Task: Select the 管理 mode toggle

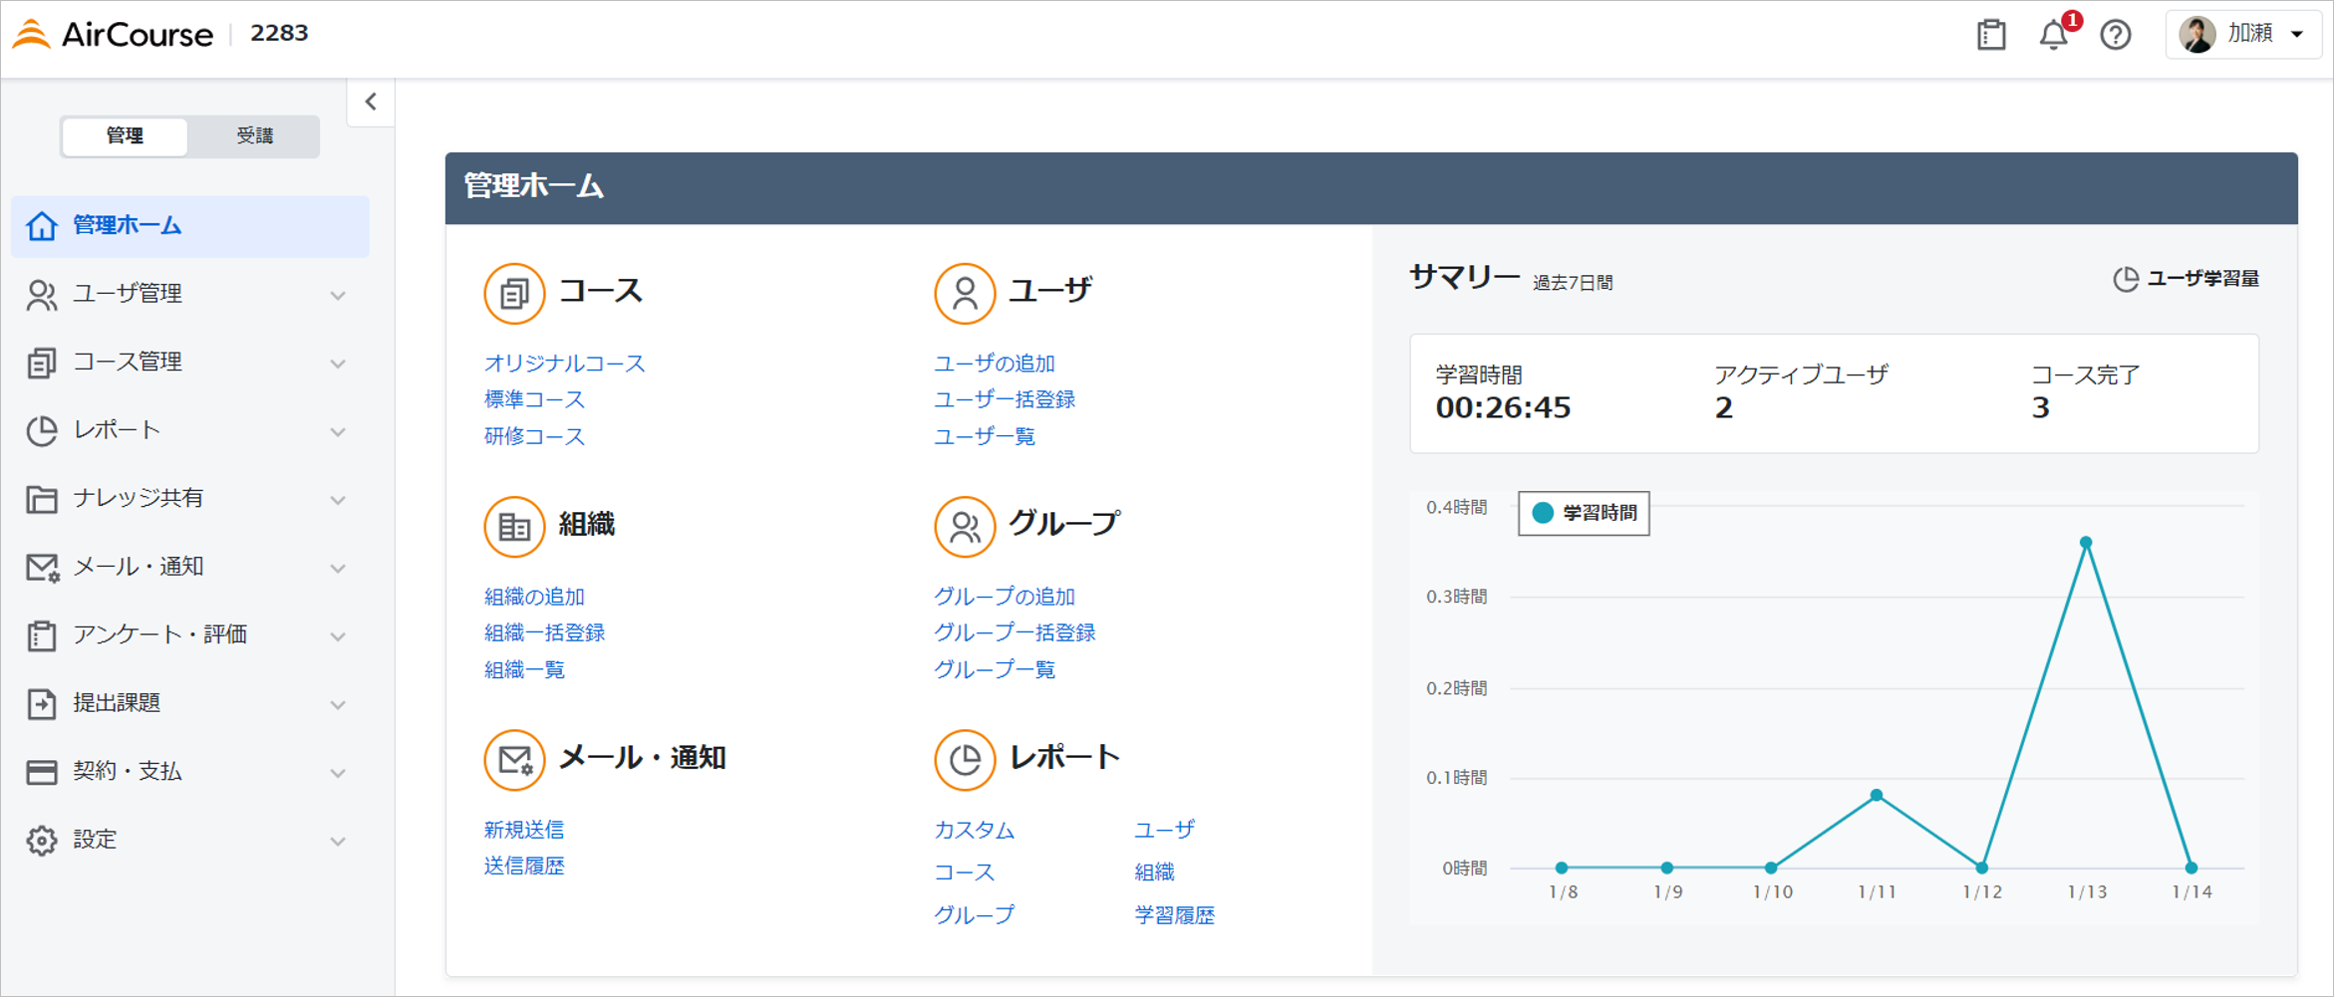Action: point(125,135)
